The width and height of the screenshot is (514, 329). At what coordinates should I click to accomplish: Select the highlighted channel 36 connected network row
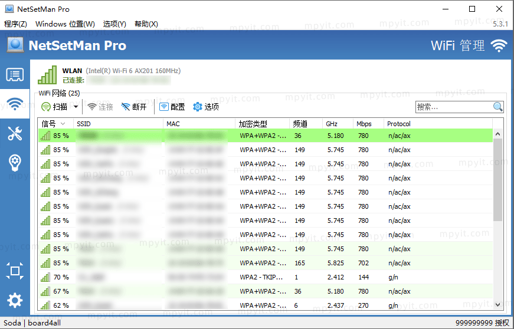(x=266, y=136)
